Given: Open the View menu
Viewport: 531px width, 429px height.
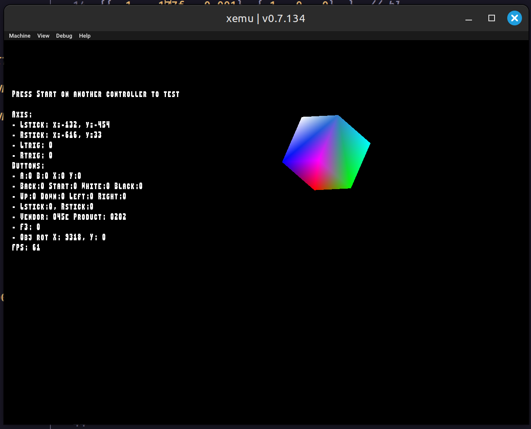Looking at the screenshot, I should 43,36.
